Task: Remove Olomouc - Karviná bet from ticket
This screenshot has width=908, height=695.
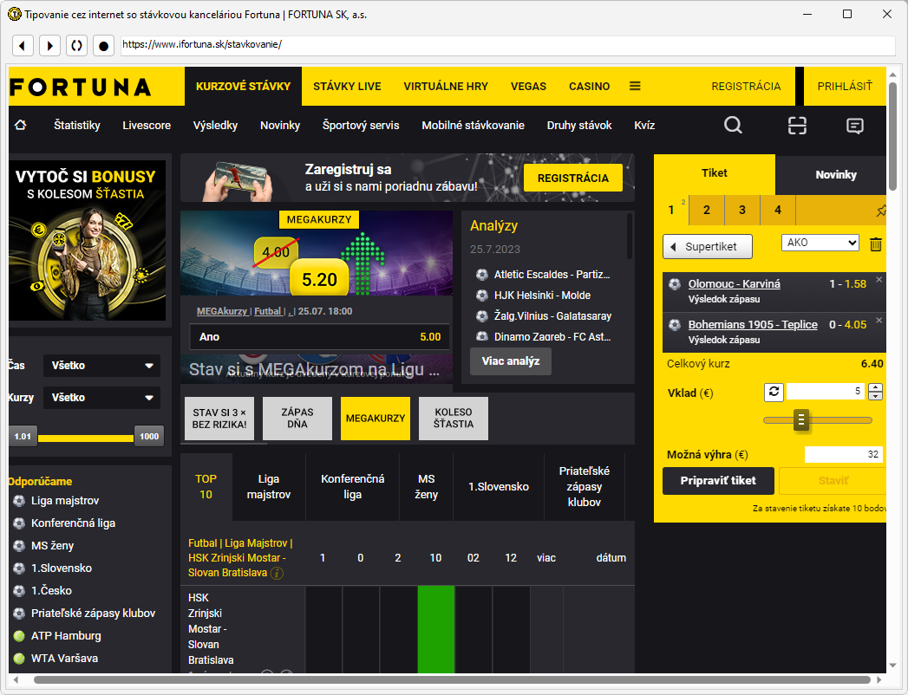Action: (879, 280)
